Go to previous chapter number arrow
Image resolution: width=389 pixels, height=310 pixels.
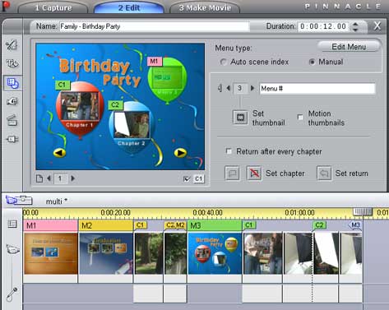pyautogui.click(x=229, y=88)
